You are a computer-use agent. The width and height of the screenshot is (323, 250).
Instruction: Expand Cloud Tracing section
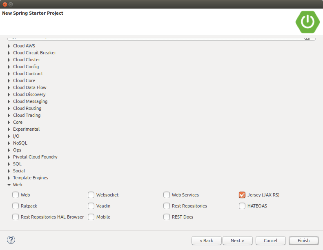point(9,116)
